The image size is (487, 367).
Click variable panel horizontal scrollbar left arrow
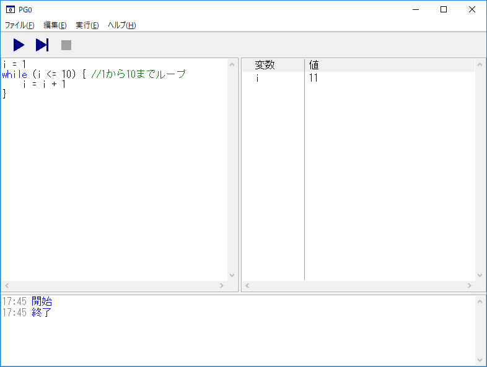click(247, 285)
